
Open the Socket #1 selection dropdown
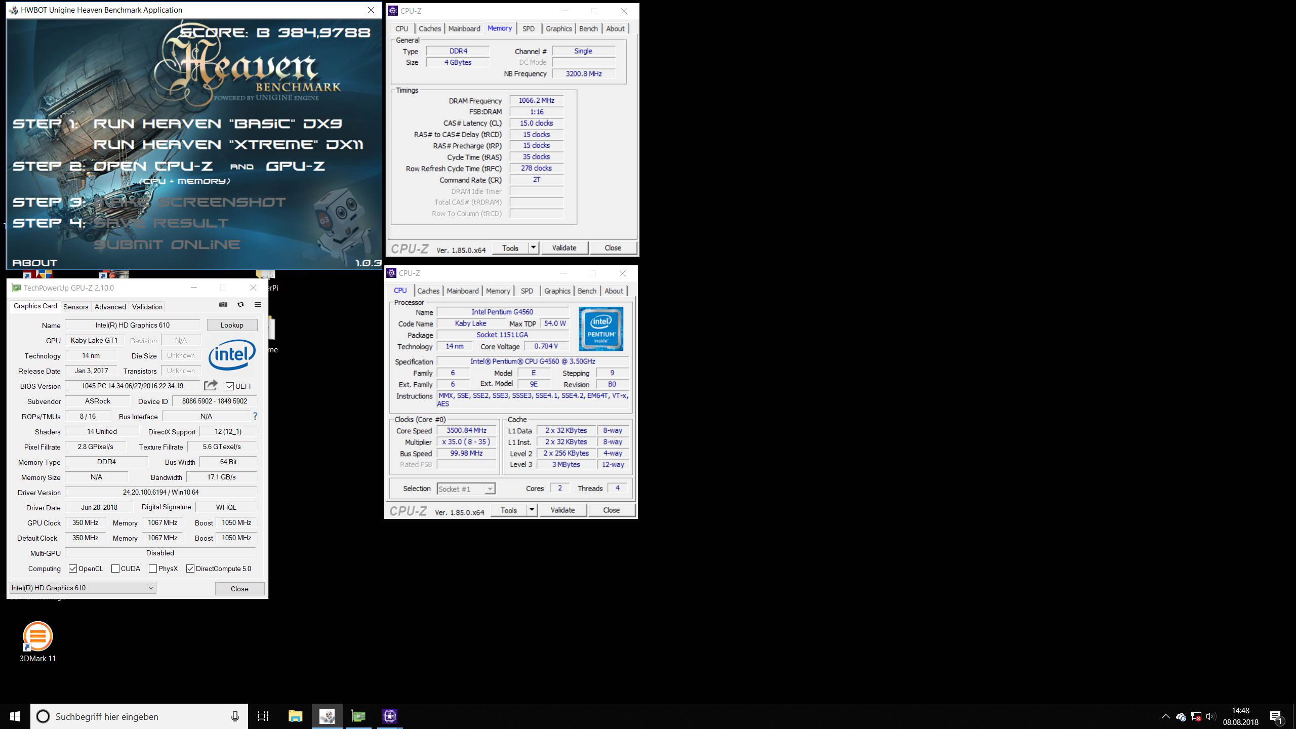pos(466,489)
